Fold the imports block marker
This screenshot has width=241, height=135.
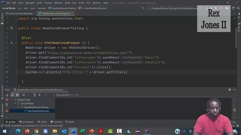click(17, 18)
